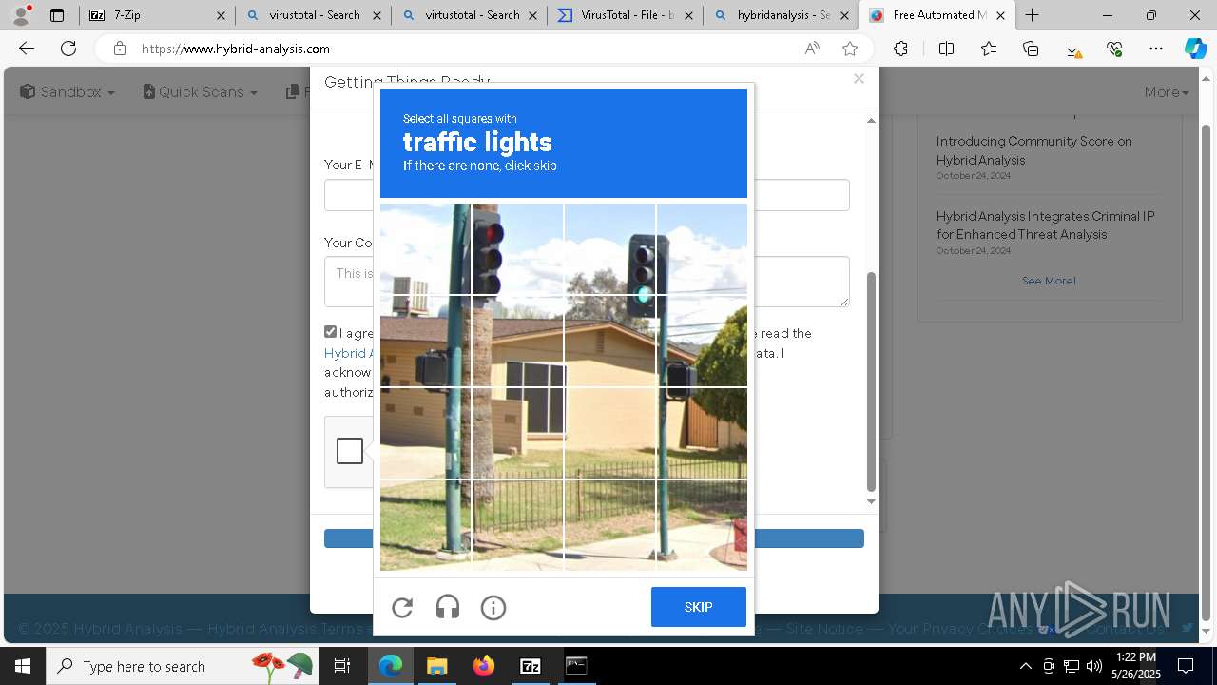
Task: Open the Favorites list
Action: [989, 49]
